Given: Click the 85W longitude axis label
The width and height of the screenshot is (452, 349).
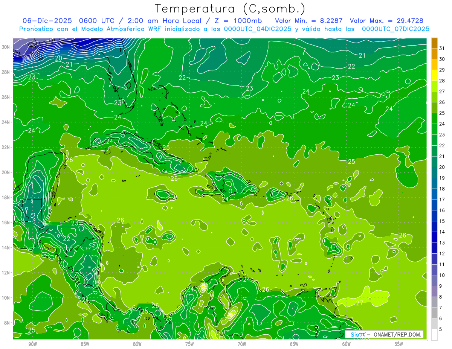Looking at the screenshot, I should click(85, 344).
